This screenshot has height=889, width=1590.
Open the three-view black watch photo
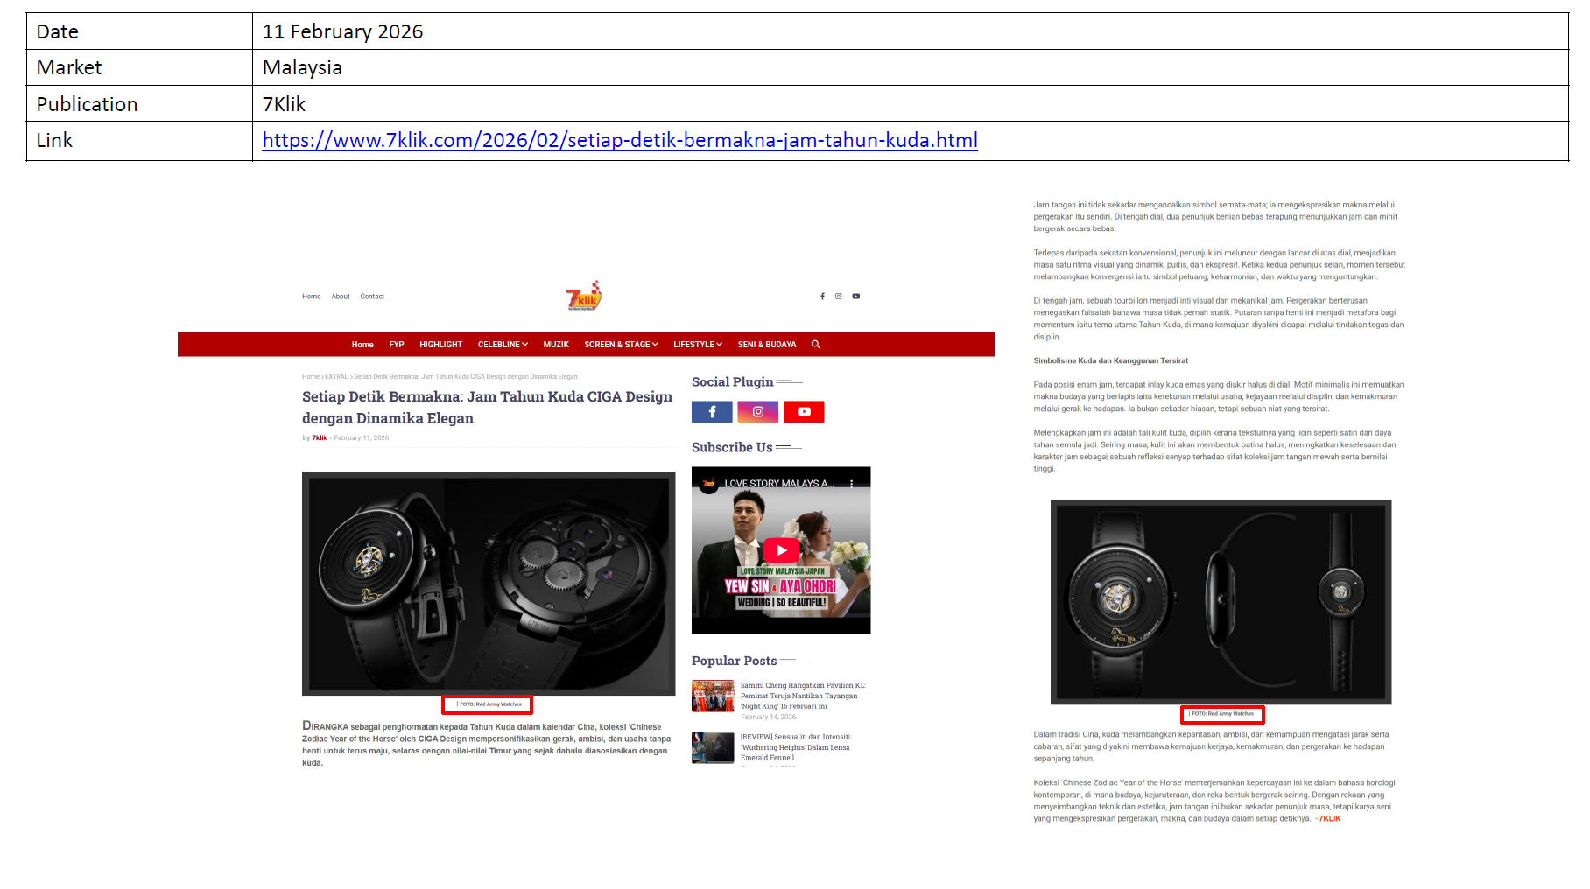click(x=1221, y=602)
